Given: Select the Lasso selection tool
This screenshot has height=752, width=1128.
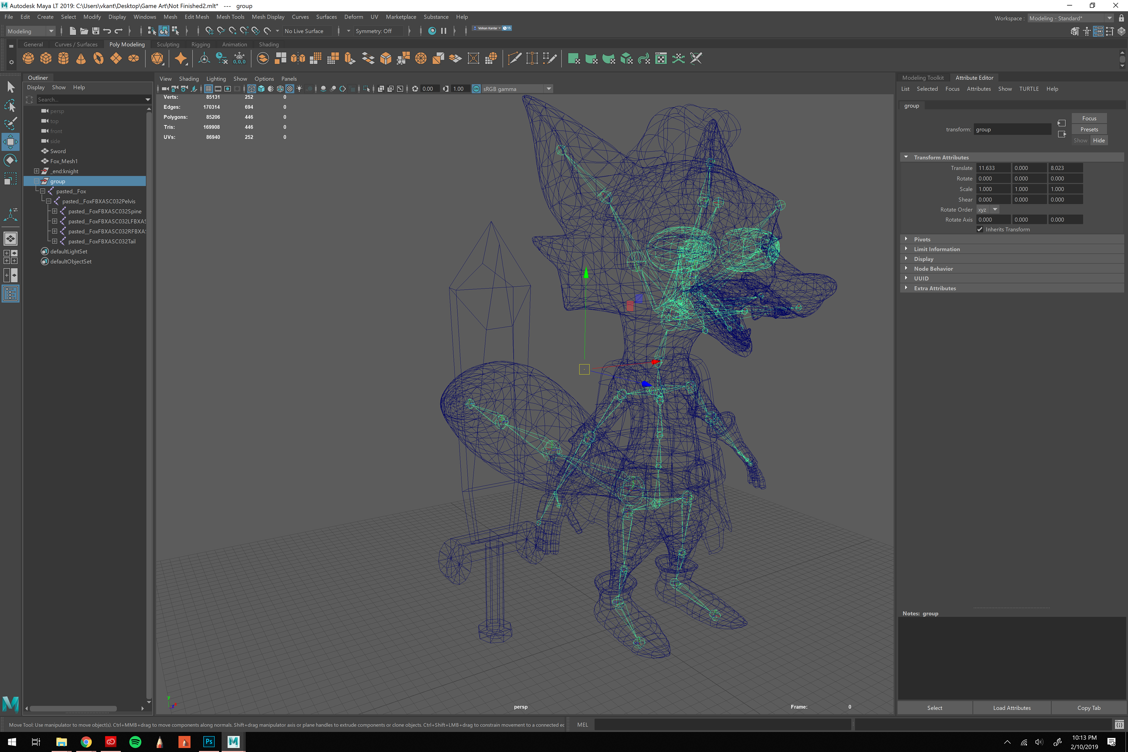Looking at the screenshot, I should click(11, 105).
